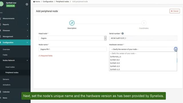Click the user avatar circle
This screenshot has width=183, height=103.
click(1, 4)
